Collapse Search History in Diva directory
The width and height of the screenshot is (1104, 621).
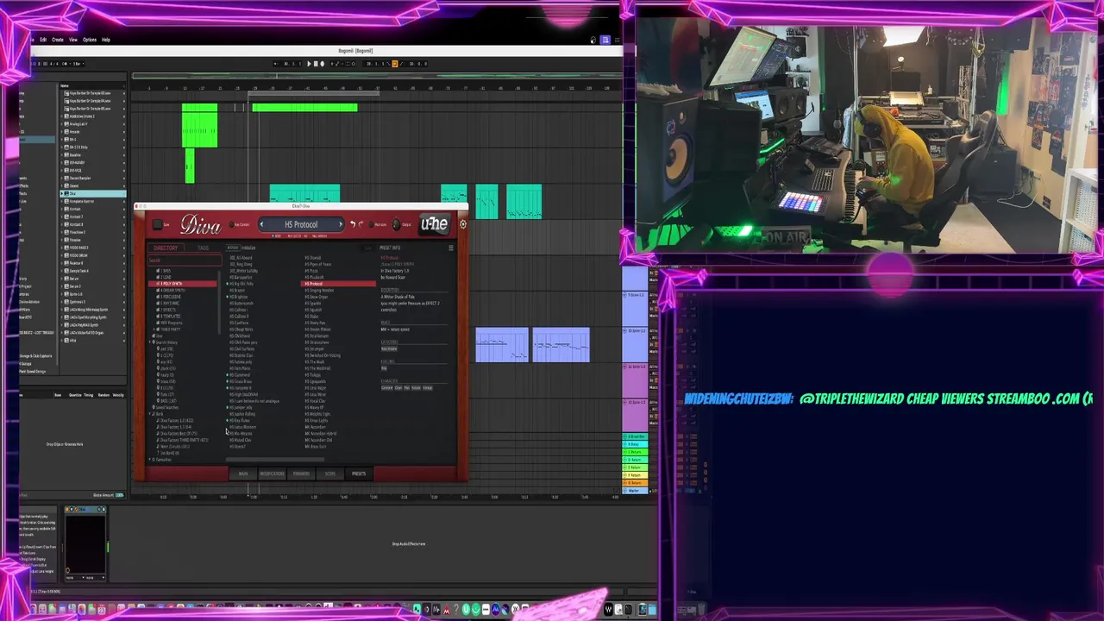[150, 342]
